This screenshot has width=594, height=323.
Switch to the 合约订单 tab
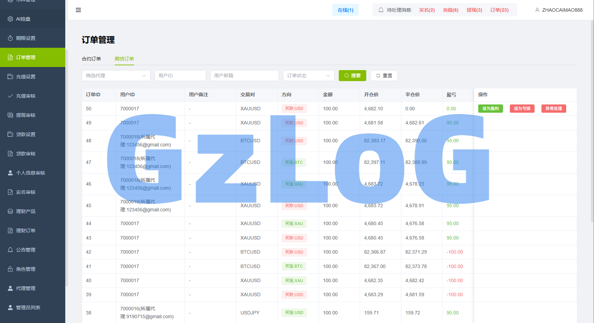pos(91,59)
